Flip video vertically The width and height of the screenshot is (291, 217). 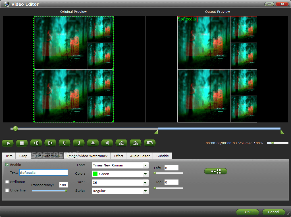click(x=107, y=143)
